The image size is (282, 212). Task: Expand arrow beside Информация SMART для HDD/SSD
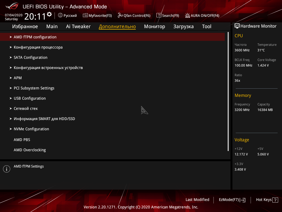click(x=11, y=119)
